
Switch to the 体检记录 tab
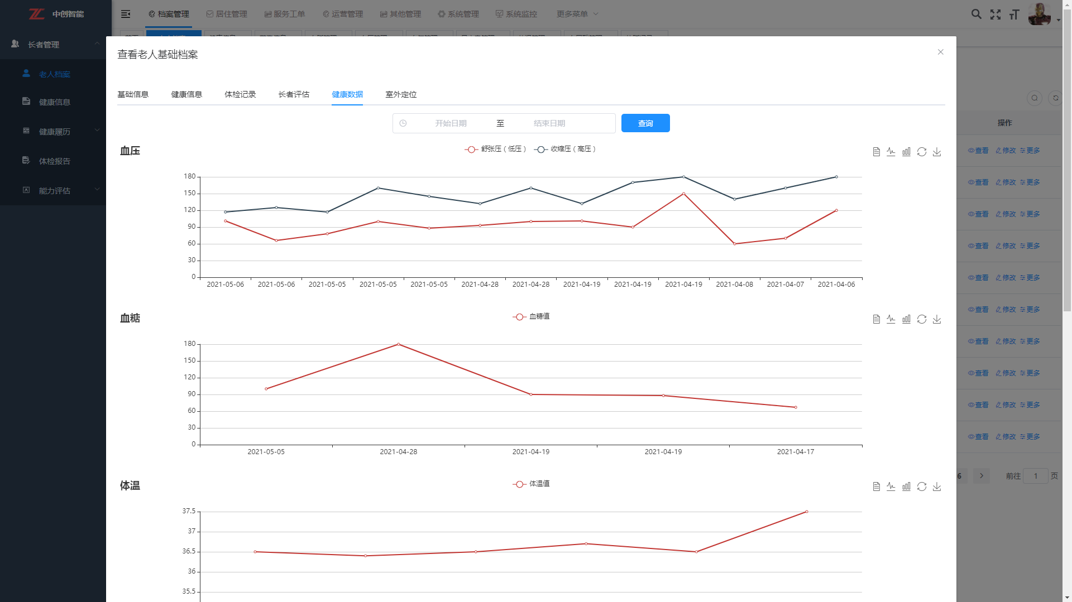point(240,94)
